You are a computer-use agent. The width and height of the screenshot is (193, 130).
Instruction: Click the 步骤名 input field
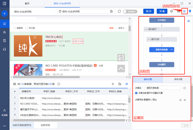point(162,88)
